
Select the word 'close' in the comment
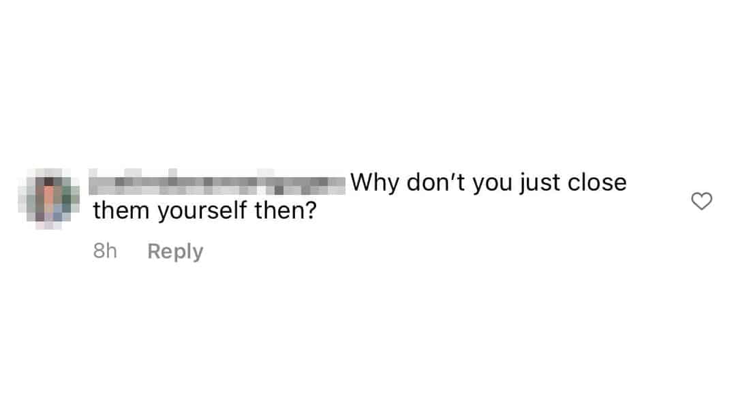click(597, 182)
